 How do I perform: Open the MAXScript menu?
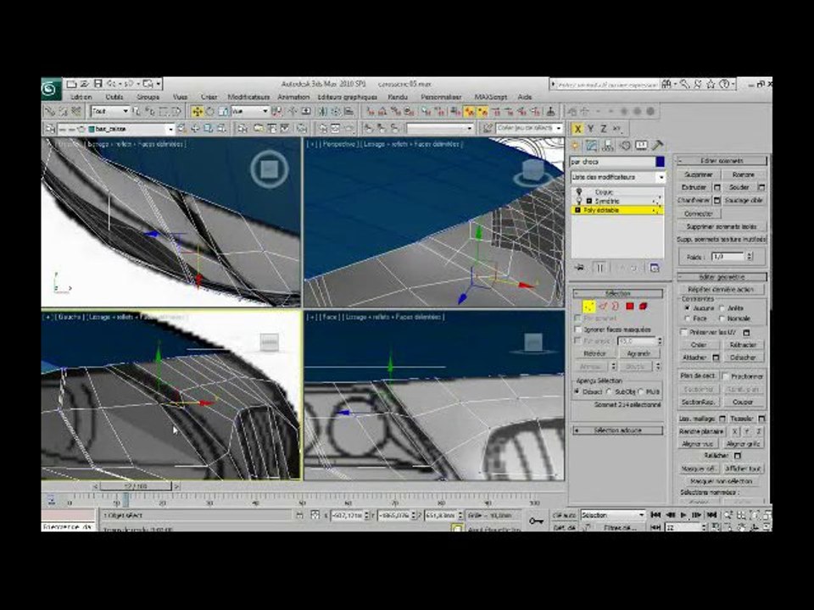click(x=490, y=97)
